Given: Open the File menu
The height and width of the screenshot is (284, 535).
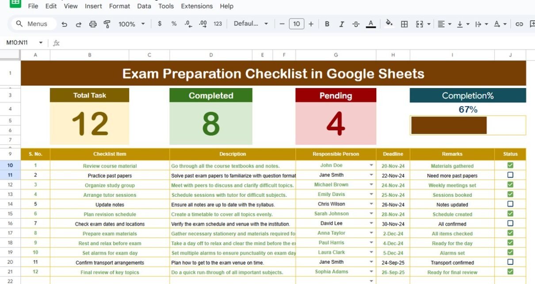Looking at the screenshot, I should point(33,6).
